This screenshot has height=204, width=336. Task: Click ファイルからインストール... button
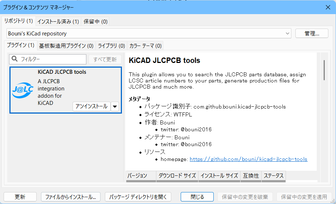coord(71,197)
